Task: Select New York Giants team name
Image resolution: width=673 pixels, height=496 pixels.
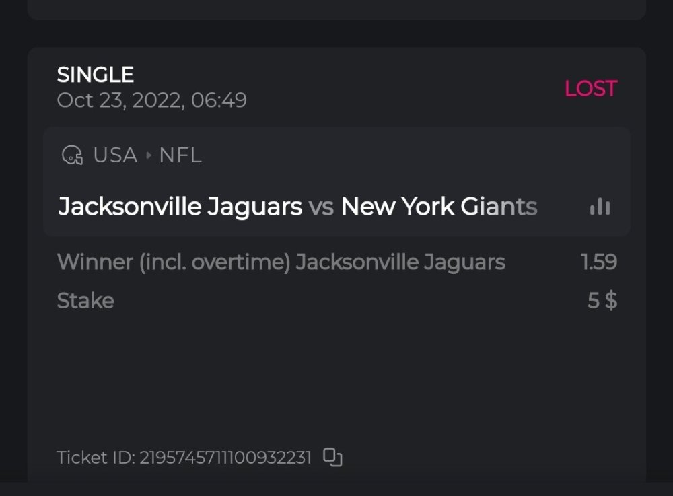Action: click(439, 207)
